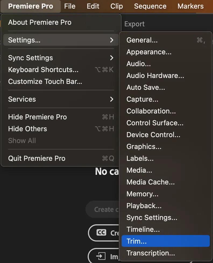Click Hide Premiere Pro
This screenshot has height=263, width=213.
point(61,117)
